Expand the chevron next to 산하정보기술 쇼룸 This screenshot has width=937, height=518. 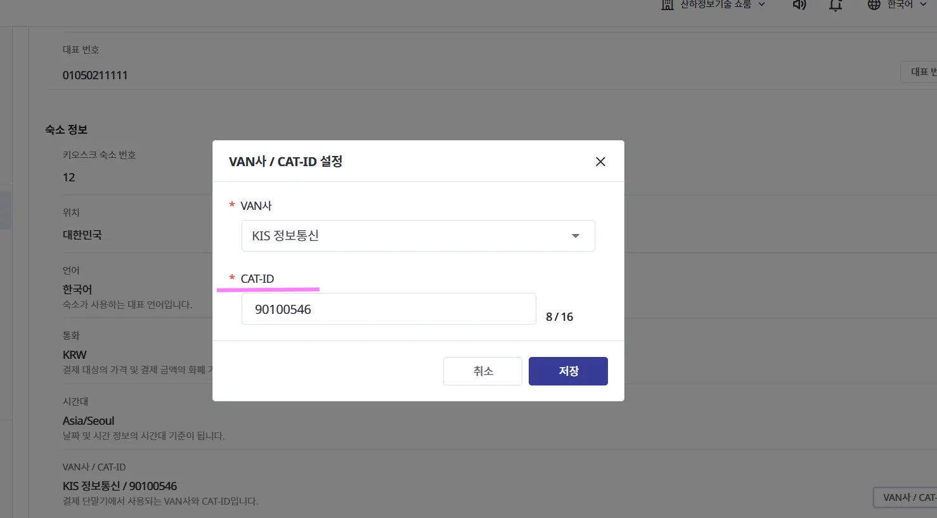pos(761,4)
